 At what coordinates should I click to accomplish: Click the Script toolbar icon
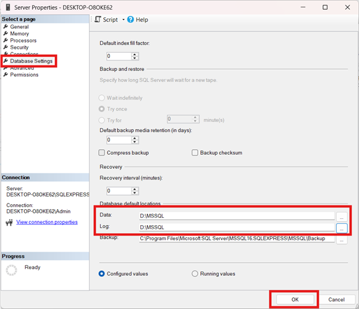click(x=98, y=19)
